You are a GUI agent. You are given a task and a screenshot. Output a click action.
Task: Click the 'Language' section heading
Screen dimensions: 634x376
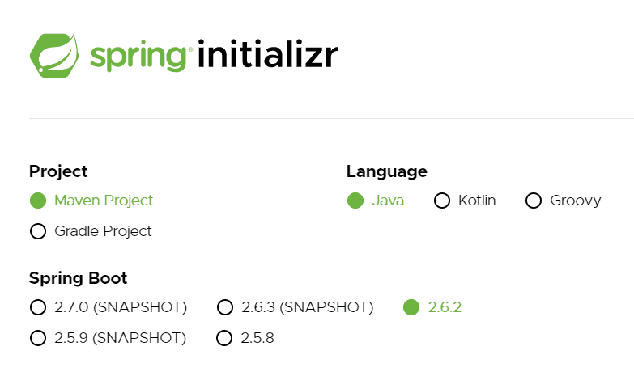387,171
